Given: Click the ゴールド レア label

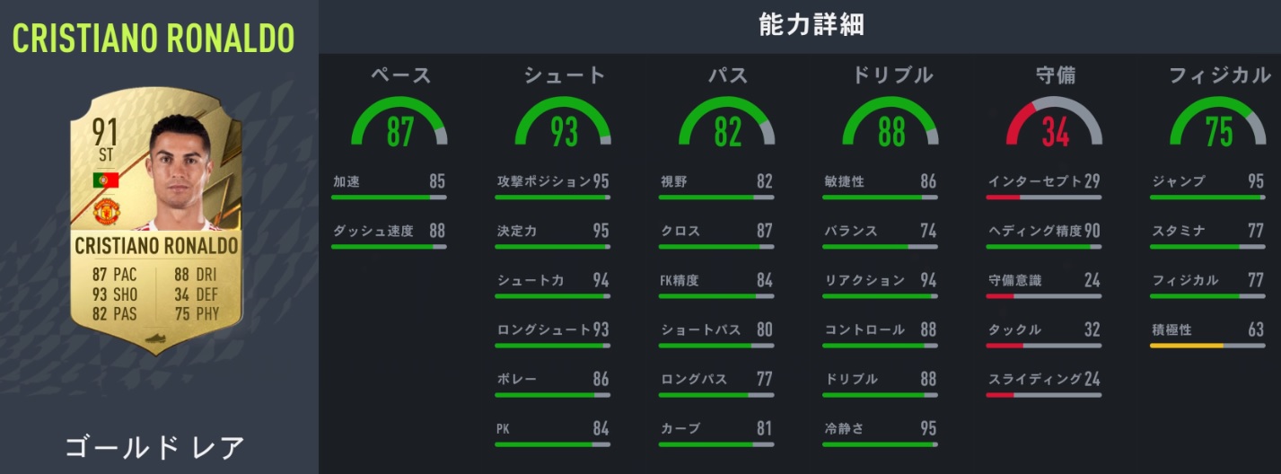Looking at the screenshot, I should click(154, 446).
